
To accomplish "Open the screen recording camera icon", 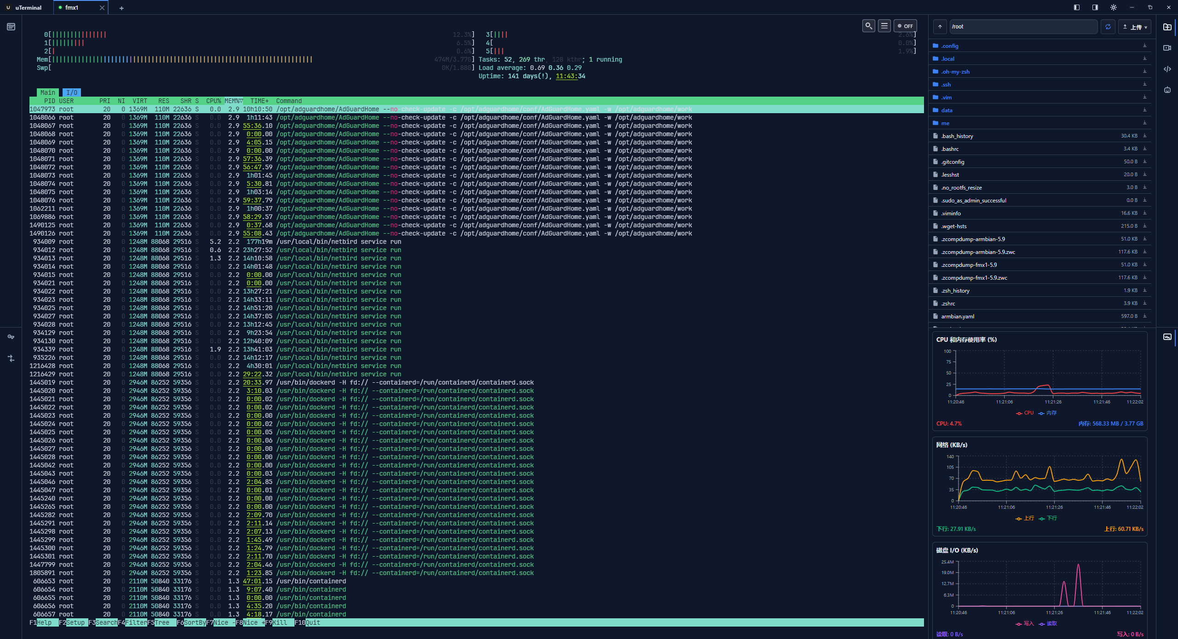I will click(1167, 48).
